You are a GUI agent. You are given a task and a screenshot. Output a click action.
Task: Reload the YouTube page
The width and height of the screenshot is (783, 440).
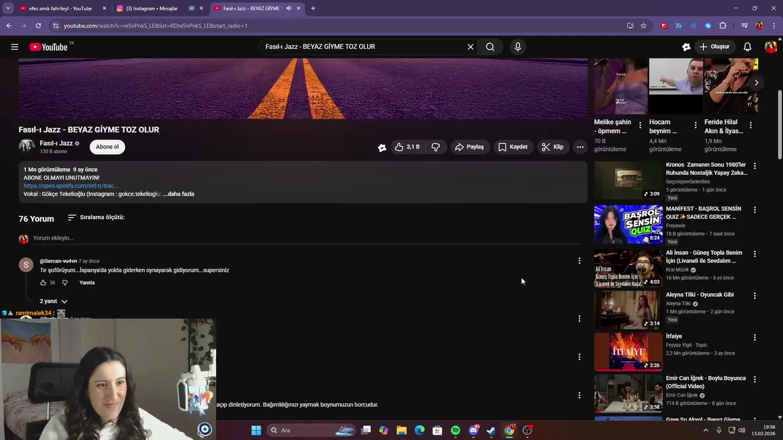tap(38, 26)
